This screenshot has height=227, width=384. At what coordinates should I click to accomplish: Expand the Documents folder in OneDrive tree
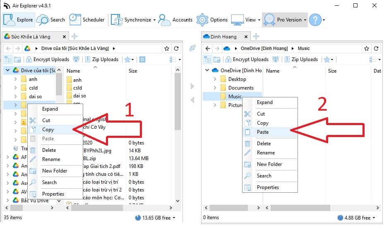215,88
